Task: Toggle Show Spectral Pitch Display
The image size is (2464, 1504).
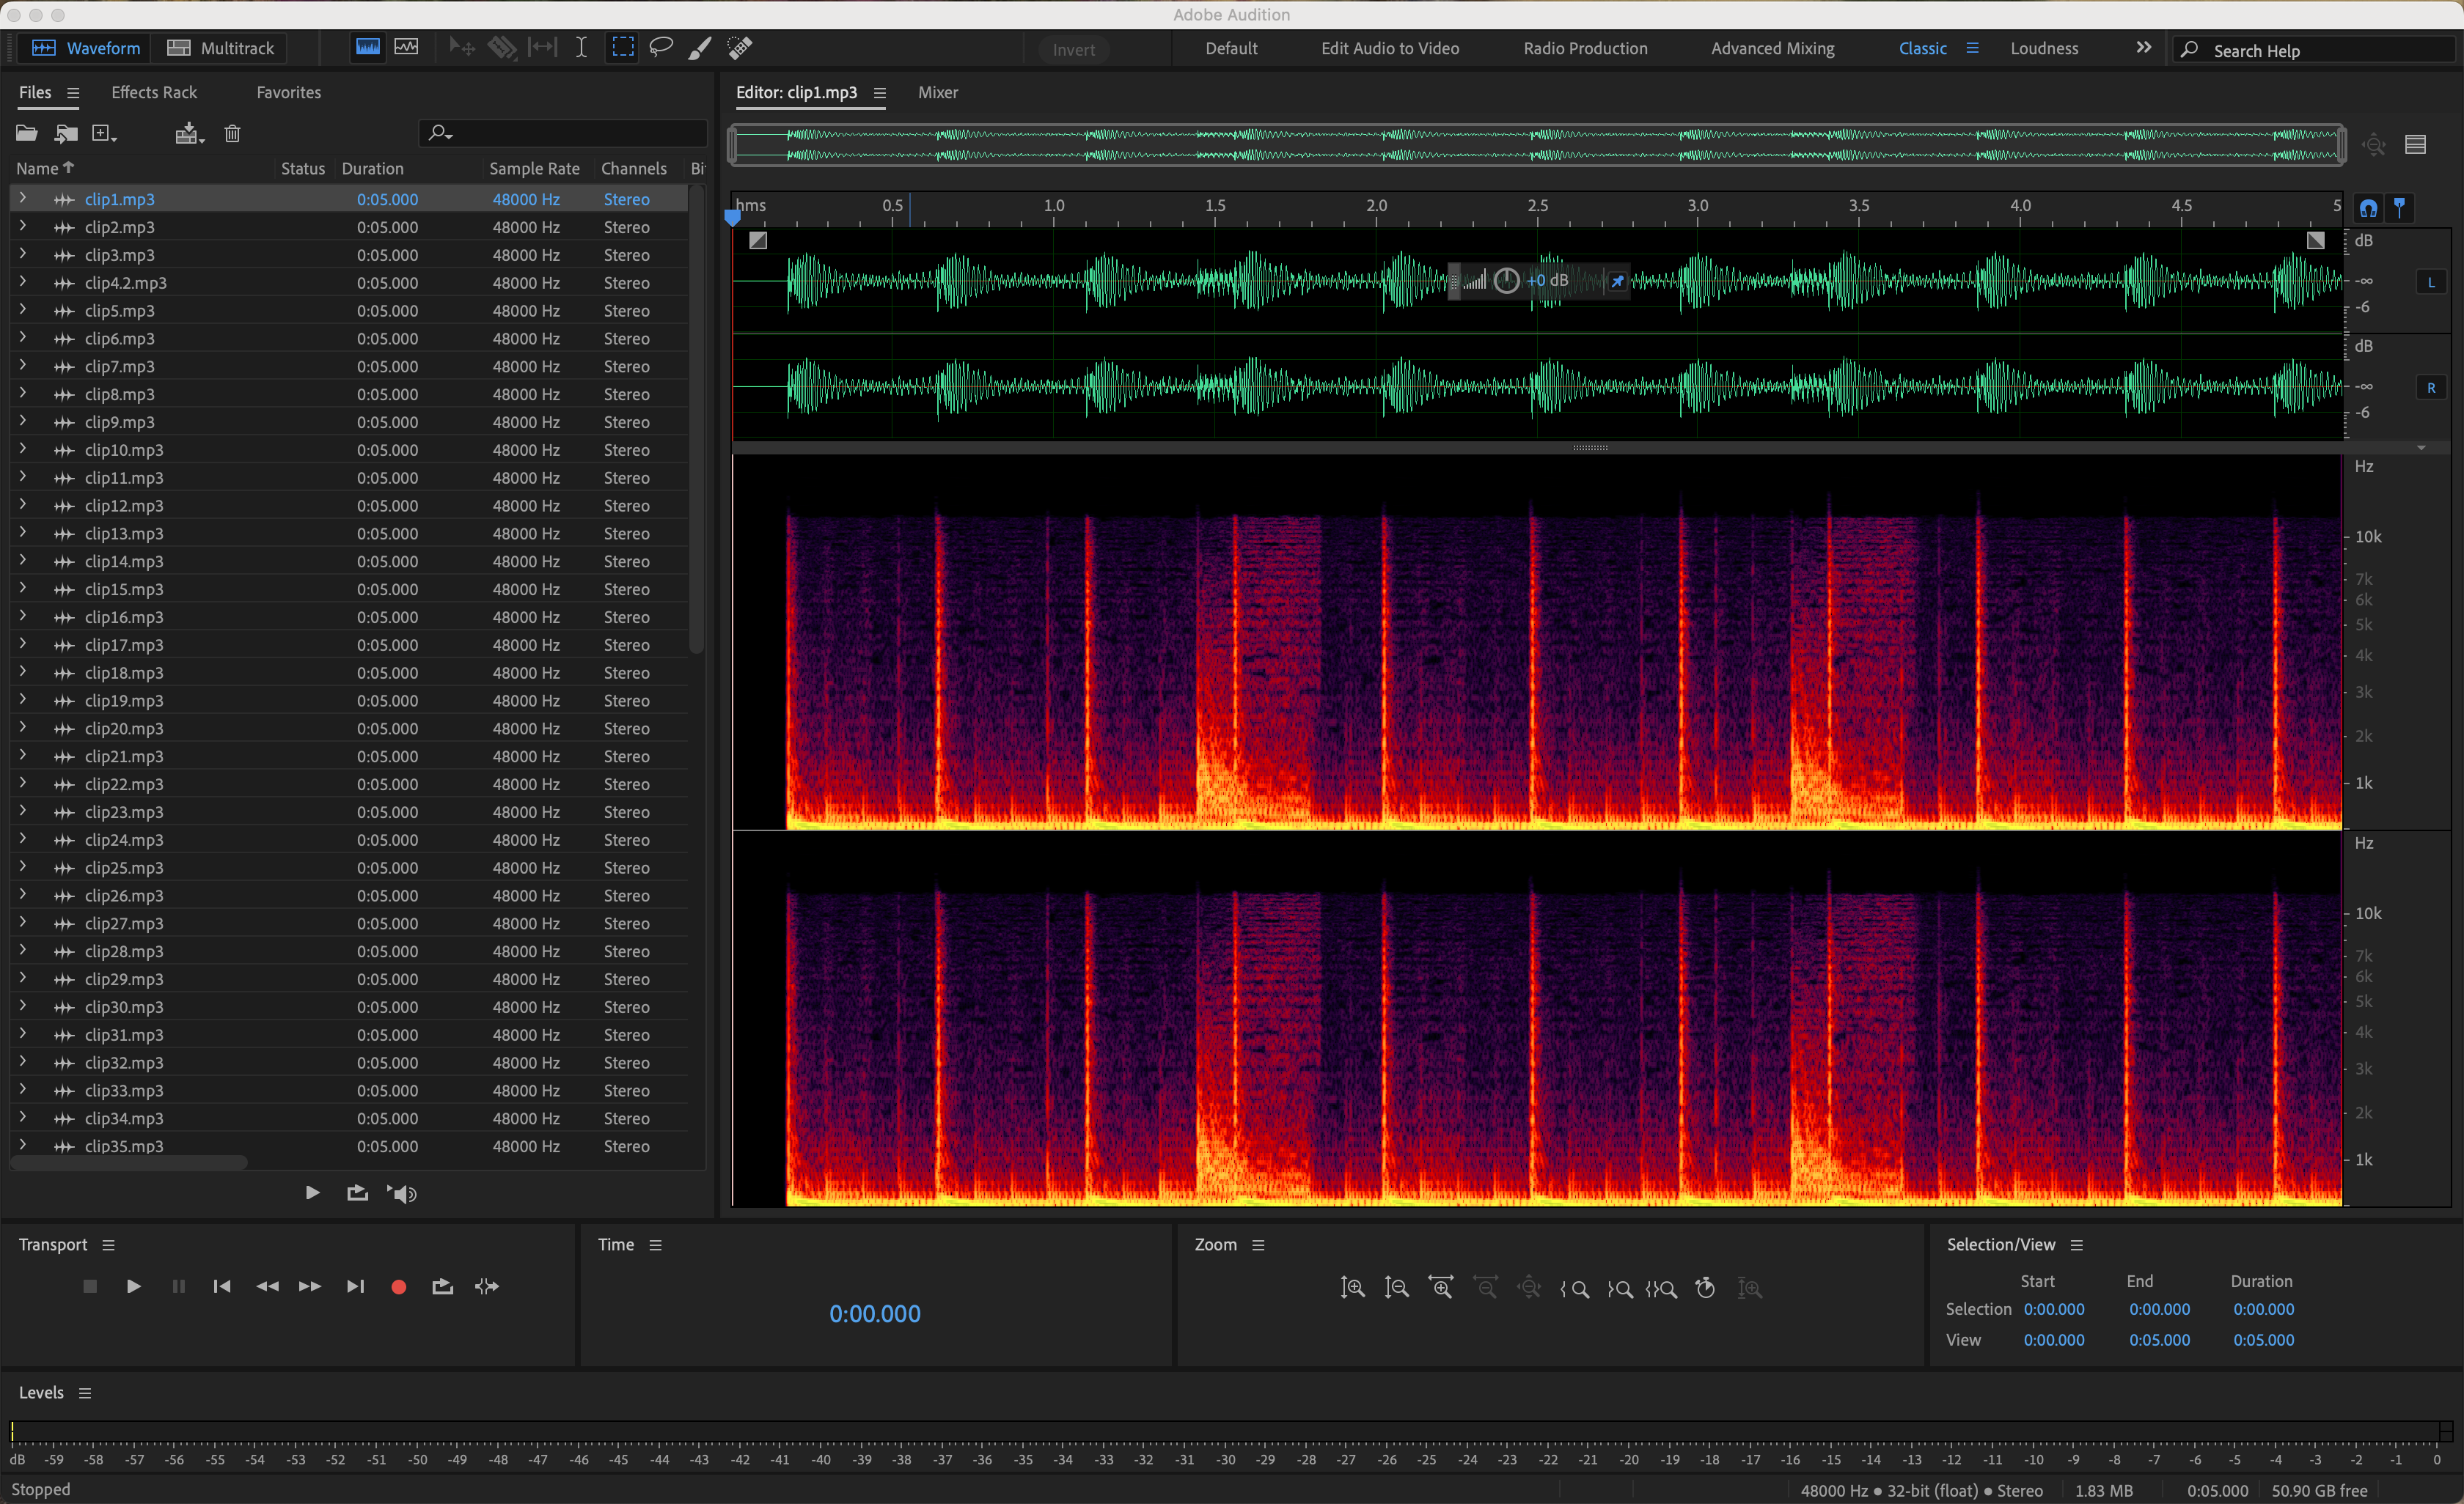Action: click(x=406, y=47)
